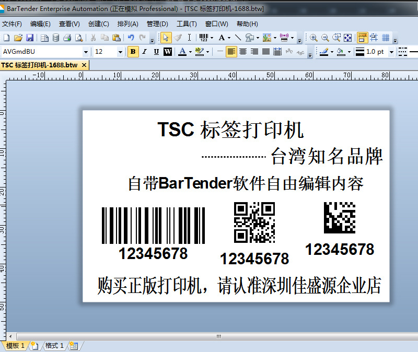418x352 pixels.
Task: Open the 文件(F) menu
Action: (x=12, y=24)
